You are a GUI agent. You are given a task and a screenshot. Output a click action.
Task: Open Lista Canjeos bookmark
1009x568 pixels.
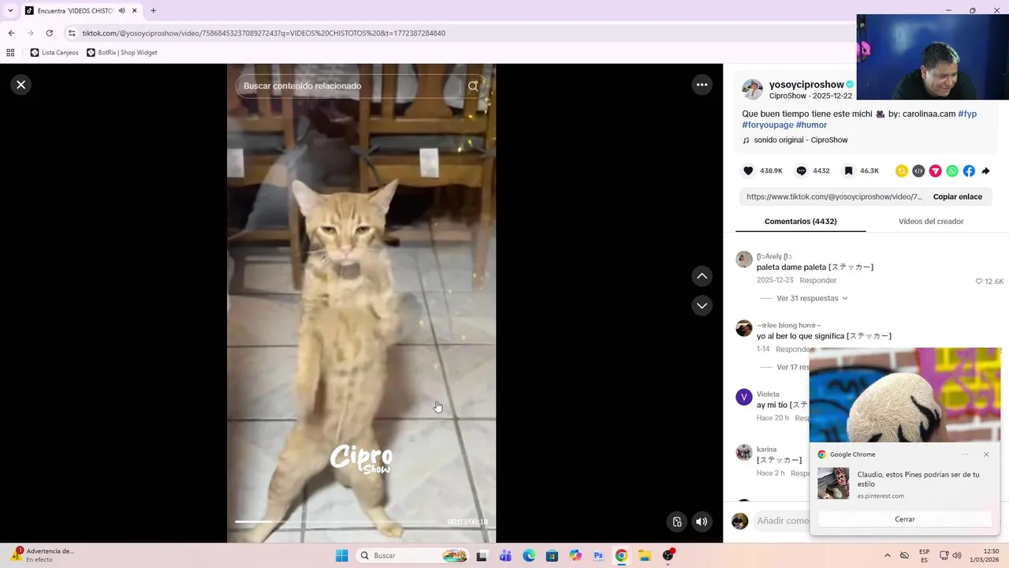pos(54,53)
